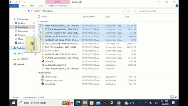Switch to details view layout icon
The height and width of the screenshot is (106, 188).
(172, 97)
